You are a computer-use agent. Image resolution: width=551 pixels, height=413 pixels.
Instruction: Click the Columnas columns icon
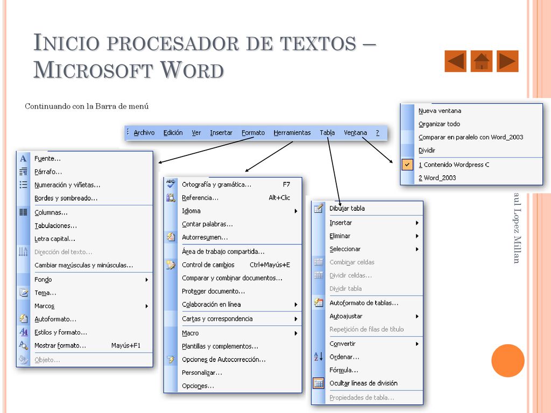pyautogui.click(x=23, y=212)
